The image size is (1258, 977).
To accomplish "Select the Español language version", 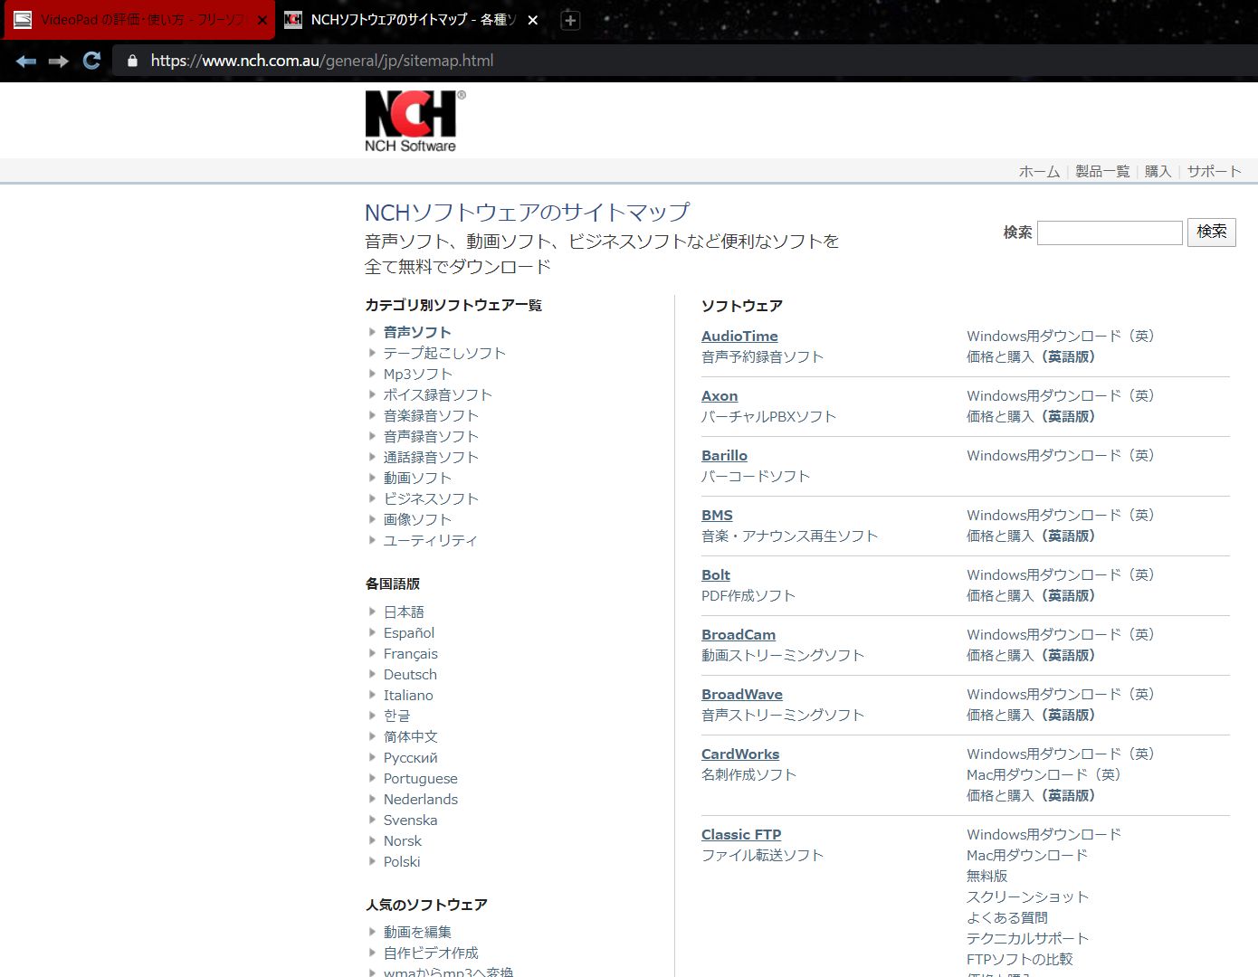I will click(x=409, y=632).
